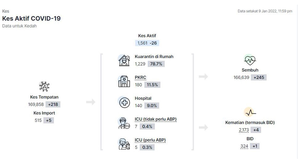Click the +218 Kes Tempatan badge
The width and height of the screenshot is (298, 165).
(53, 105)
